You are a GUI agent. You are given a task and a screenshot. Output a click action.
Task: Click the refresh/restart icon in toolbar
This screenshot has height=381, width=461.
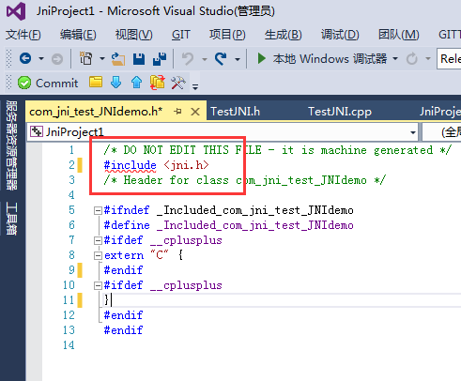point(412,59)
